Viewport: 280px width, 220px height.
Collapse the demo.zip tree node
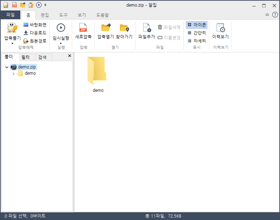click(6, 67)
